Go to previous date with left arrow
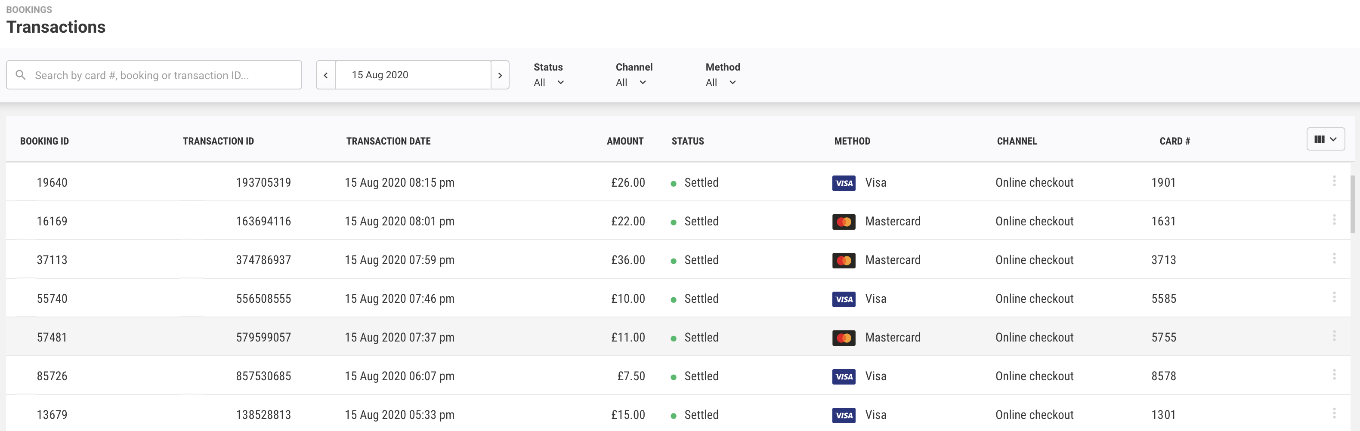The image size is (1360, 431). coord(326,75)
